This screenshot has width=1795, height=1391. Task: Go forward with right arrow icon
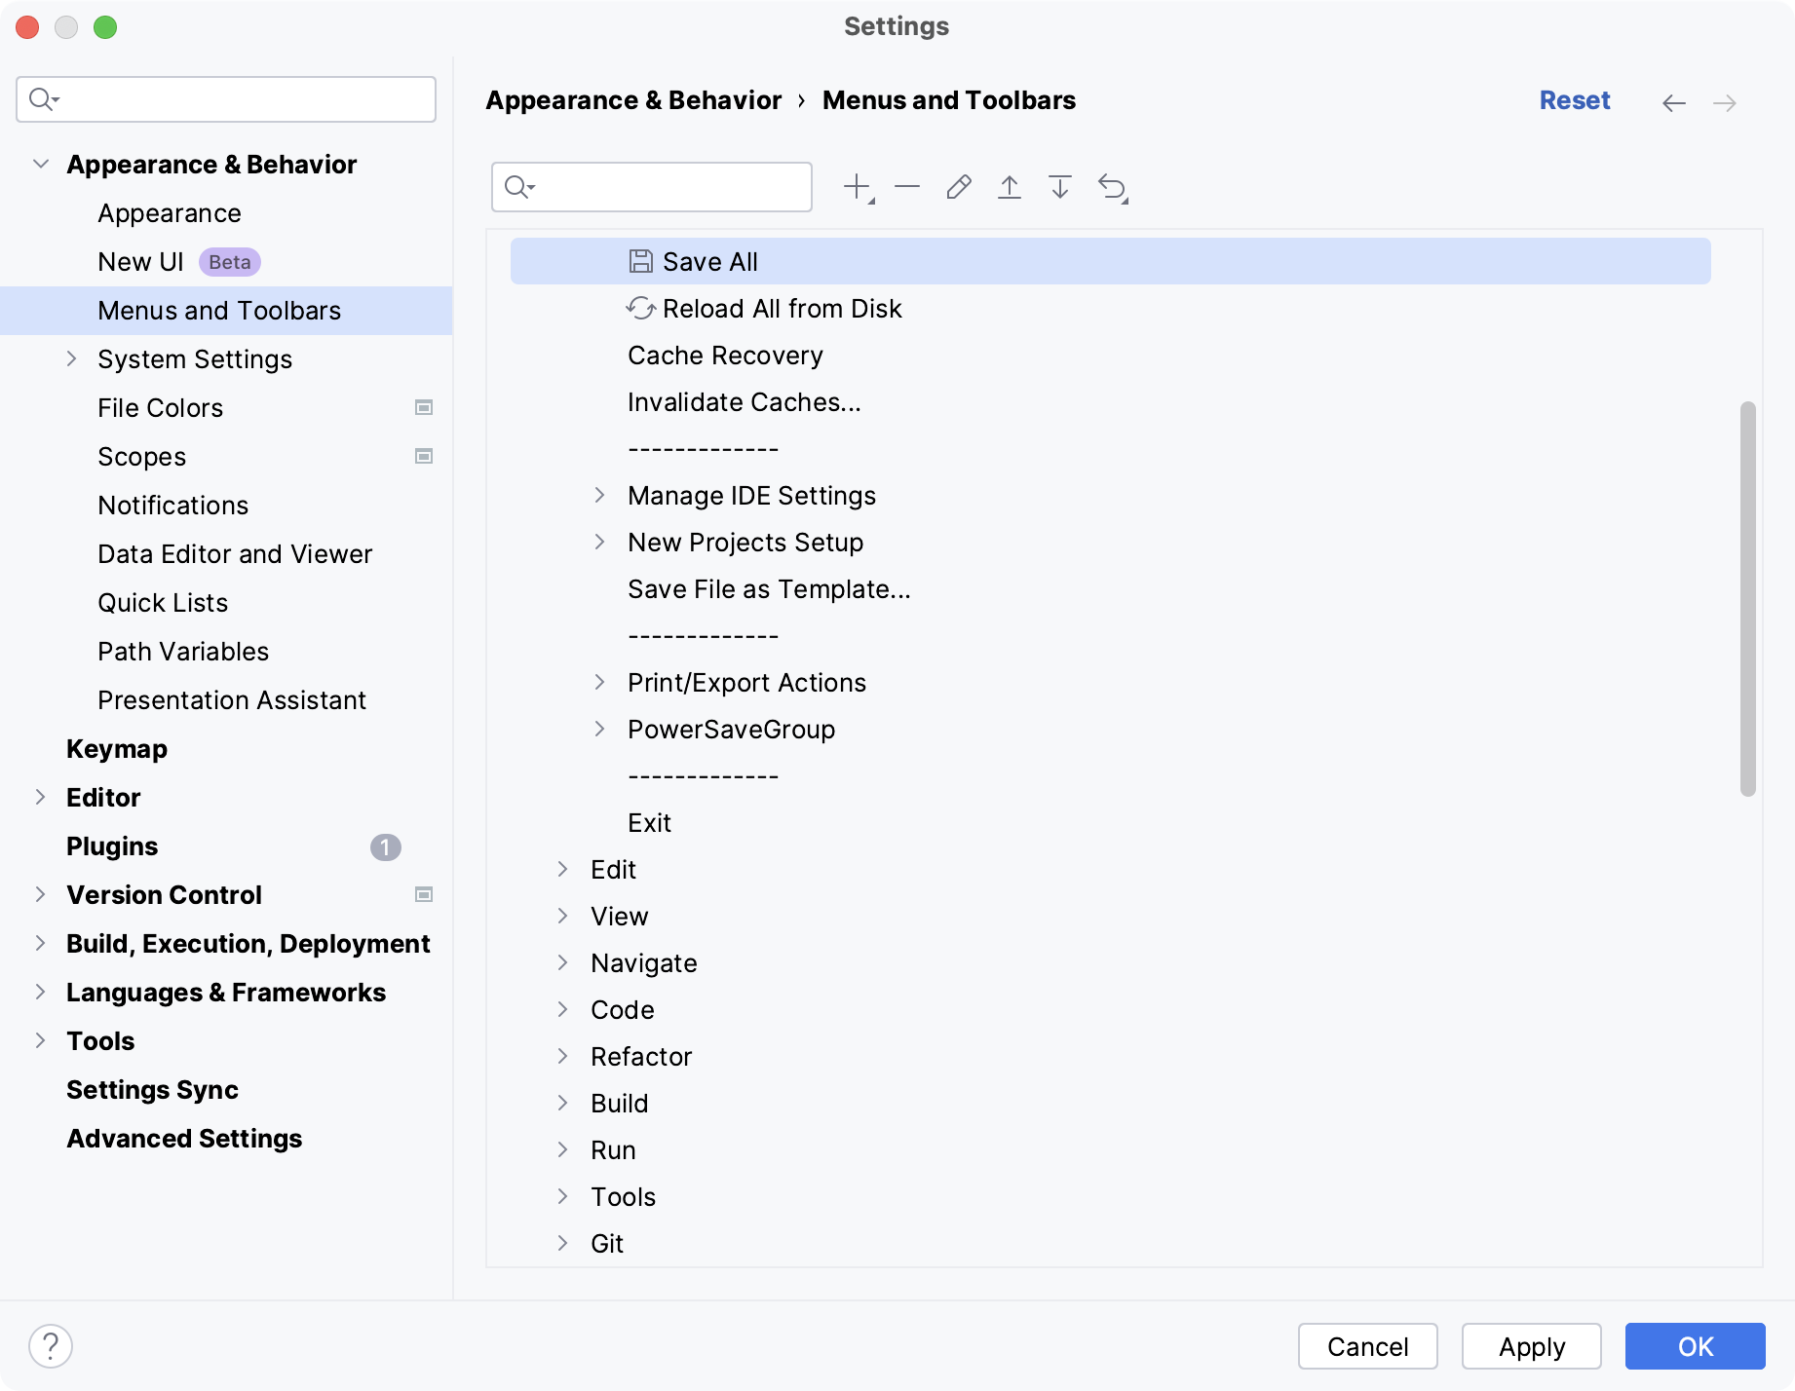tap(1725, 102)
